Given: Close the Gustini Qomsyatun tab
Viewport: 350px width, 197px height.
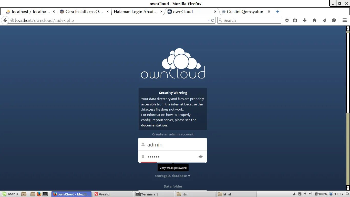Looking at the screenshot, I should [x=269, y=12].
